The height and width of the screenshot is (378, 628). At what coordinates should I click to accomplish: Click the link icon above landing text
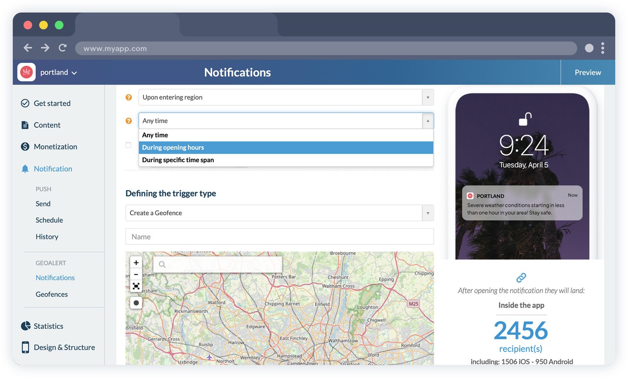pos(521,278)
